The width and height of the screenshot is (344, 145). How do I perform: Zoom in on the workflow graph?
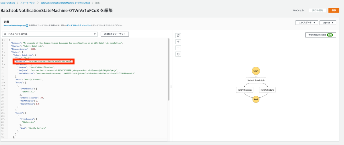[178, 42]
